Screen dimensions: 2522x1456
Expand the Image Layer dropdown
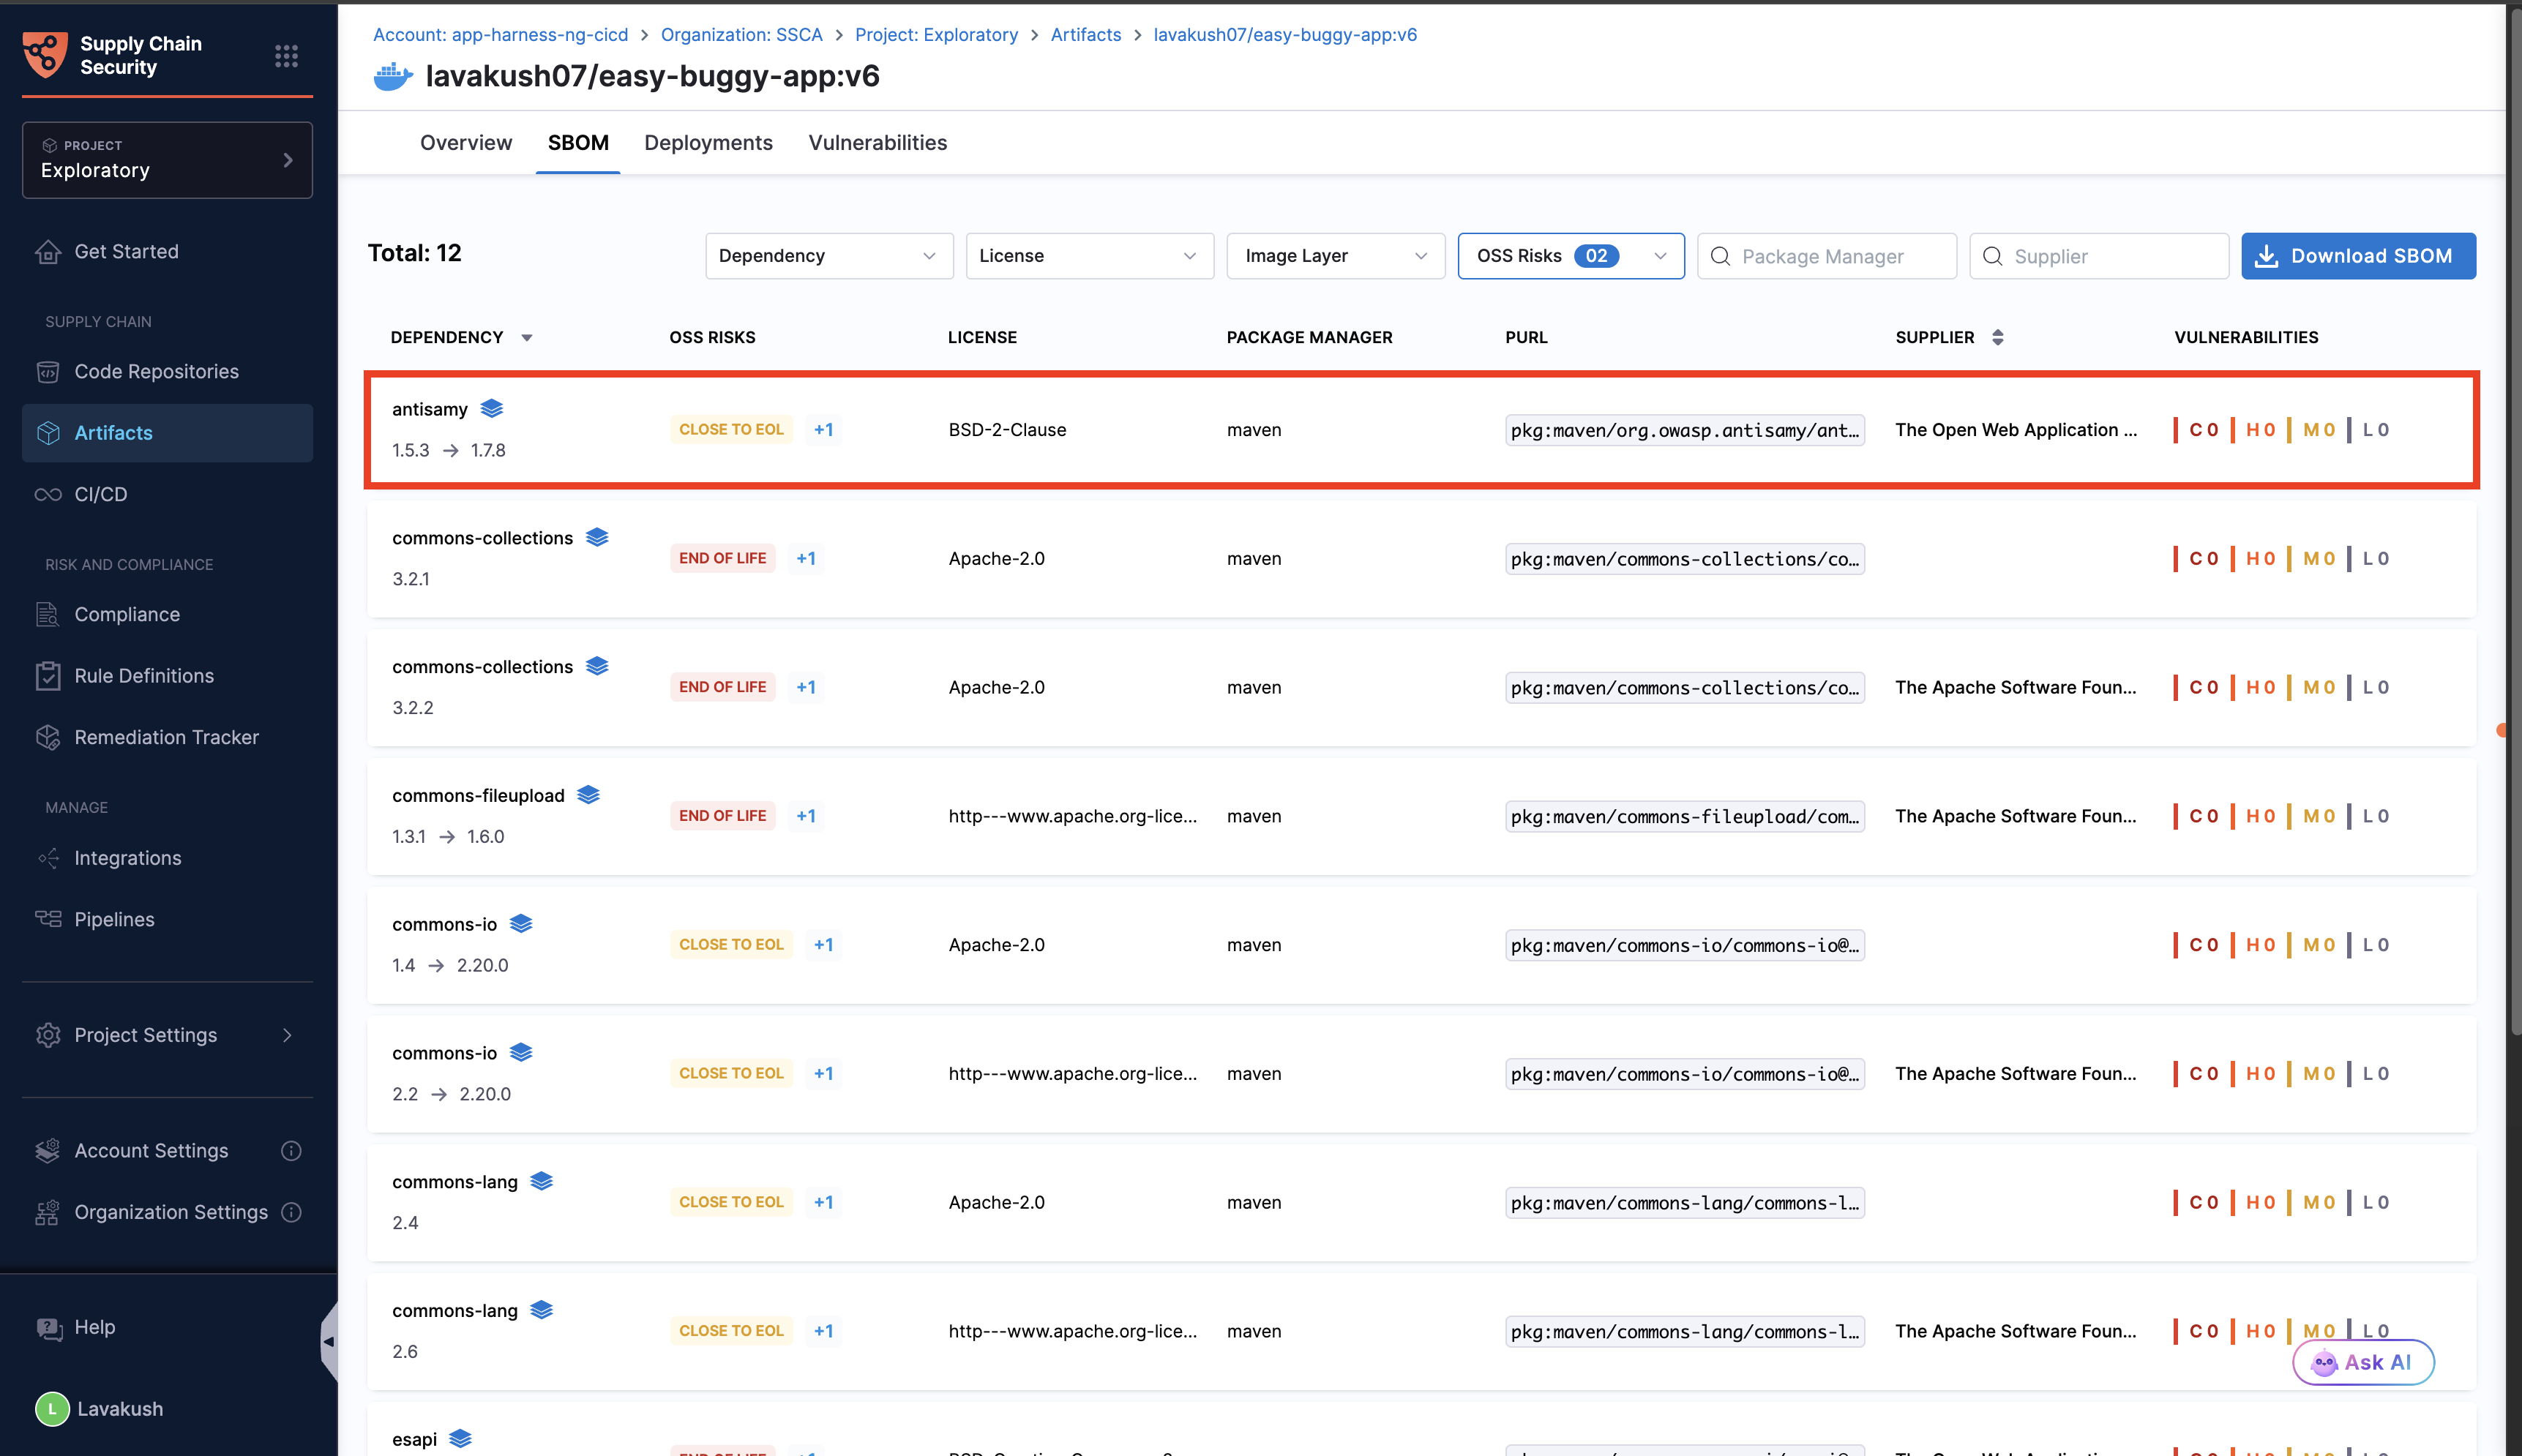(x=1334, y=256)
